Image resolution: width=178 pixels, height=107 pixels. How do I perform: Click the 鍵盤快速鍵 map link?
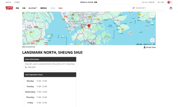click(139, 44)
